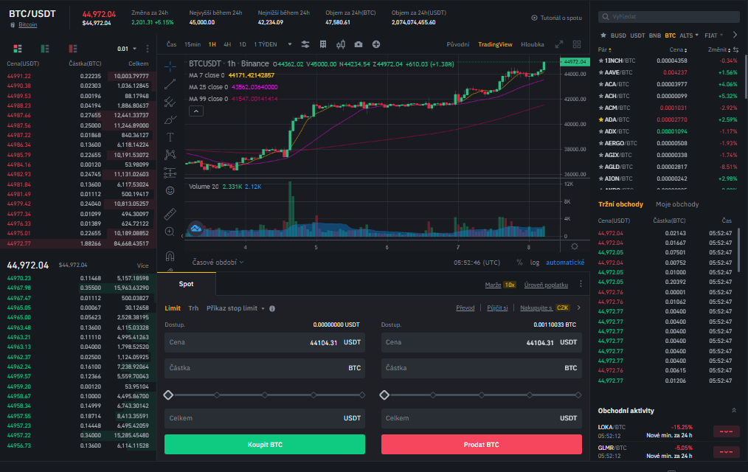Show both buy and sell orders view

[18, 49]
